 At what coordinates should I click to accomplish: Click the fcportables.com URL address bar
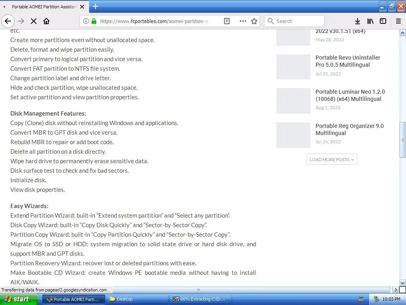(154, 21)
